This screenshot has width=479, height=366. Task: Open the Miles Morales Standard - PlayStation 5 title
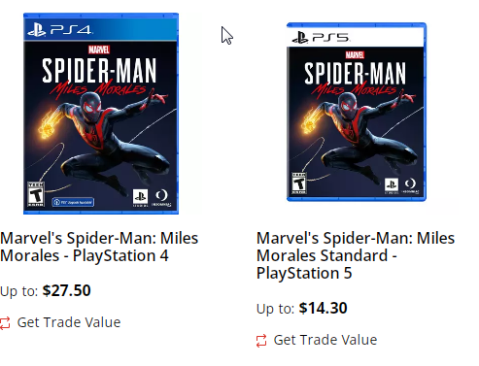[x=356, y=255]
